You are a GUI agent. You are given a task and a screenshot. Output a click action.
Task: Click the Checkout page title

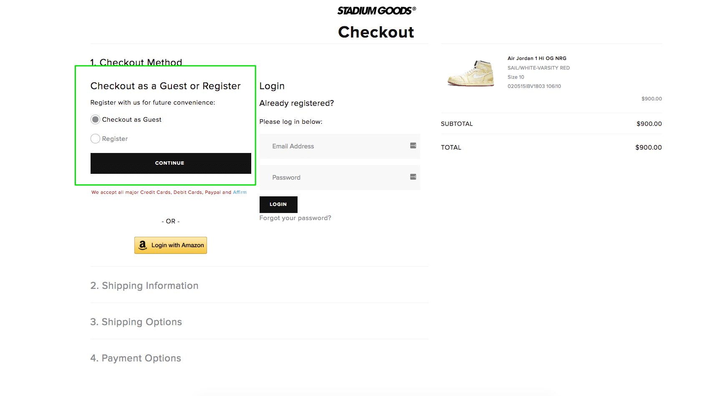(x=376, y=32)
